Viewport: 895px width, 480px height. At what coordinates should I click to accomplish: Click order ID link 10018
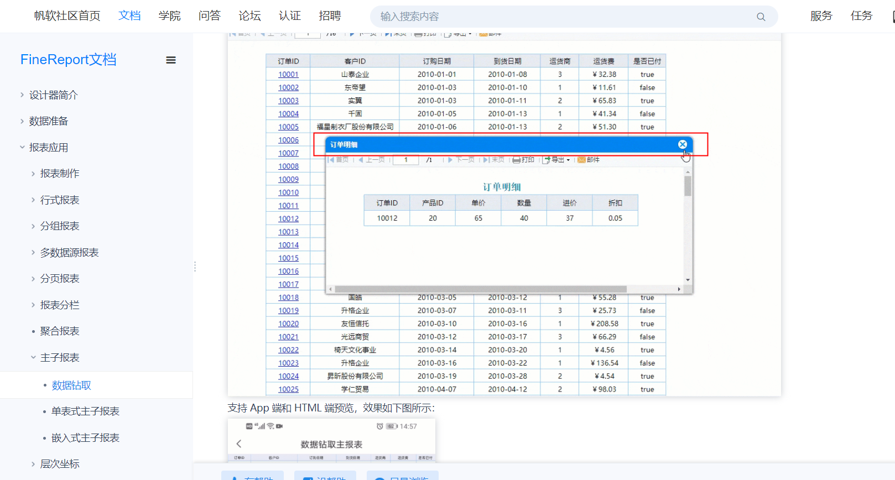[288, 298]
